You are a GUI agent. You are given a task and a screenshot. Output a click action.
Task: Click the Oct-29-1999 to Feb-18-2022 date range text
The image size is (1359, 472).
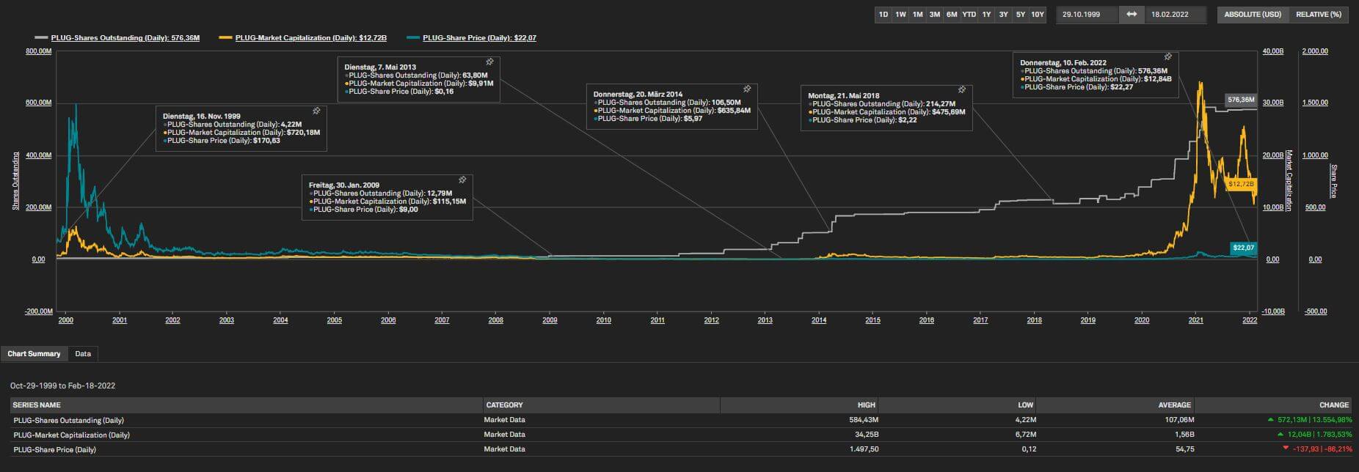(x=62, y=386)
